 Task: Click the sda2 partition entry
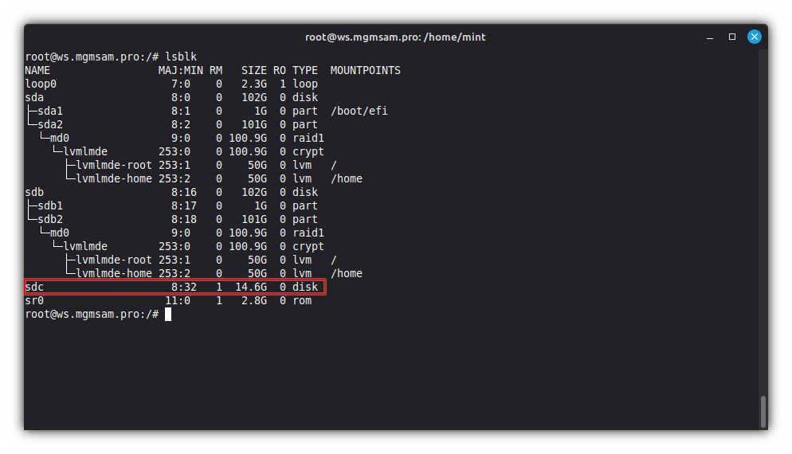(x=49, y=124)
